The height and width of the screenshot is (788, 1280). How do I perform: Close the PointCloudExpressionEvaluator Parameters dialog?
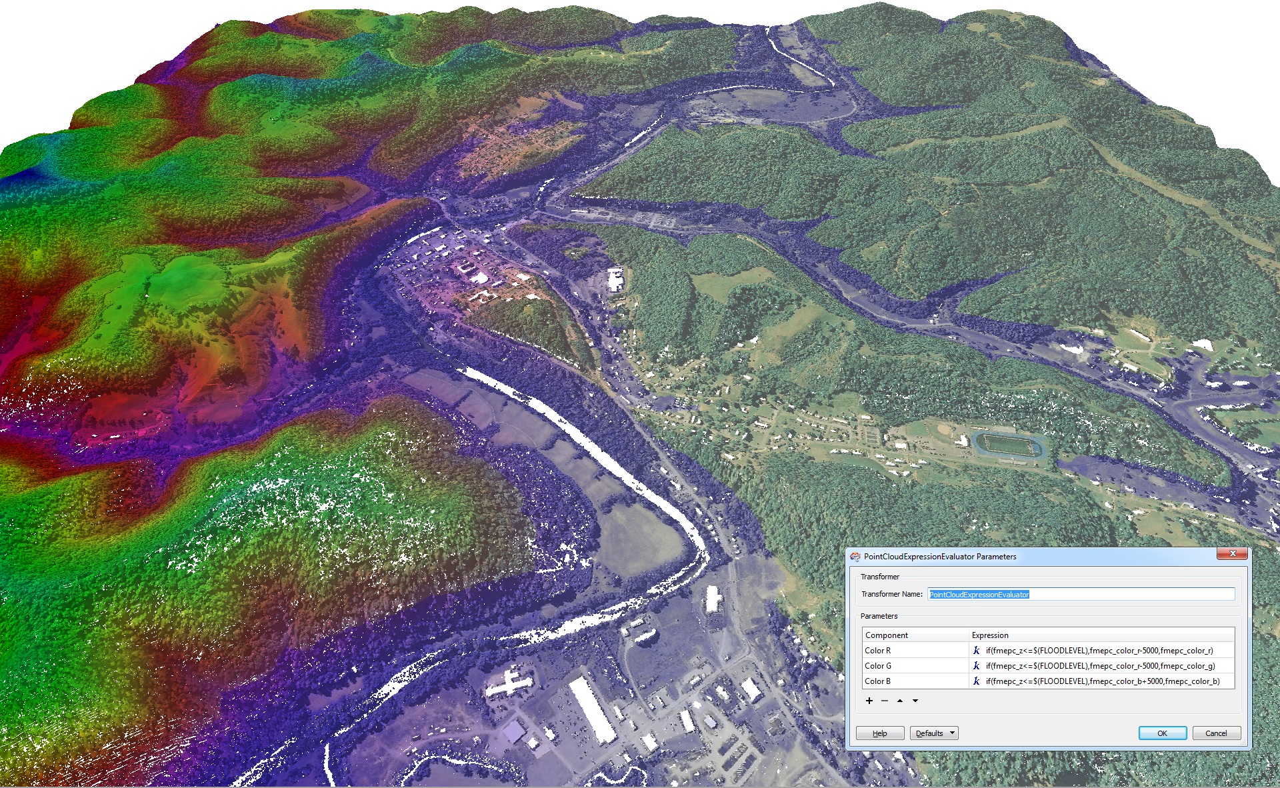coord(1233,554)
